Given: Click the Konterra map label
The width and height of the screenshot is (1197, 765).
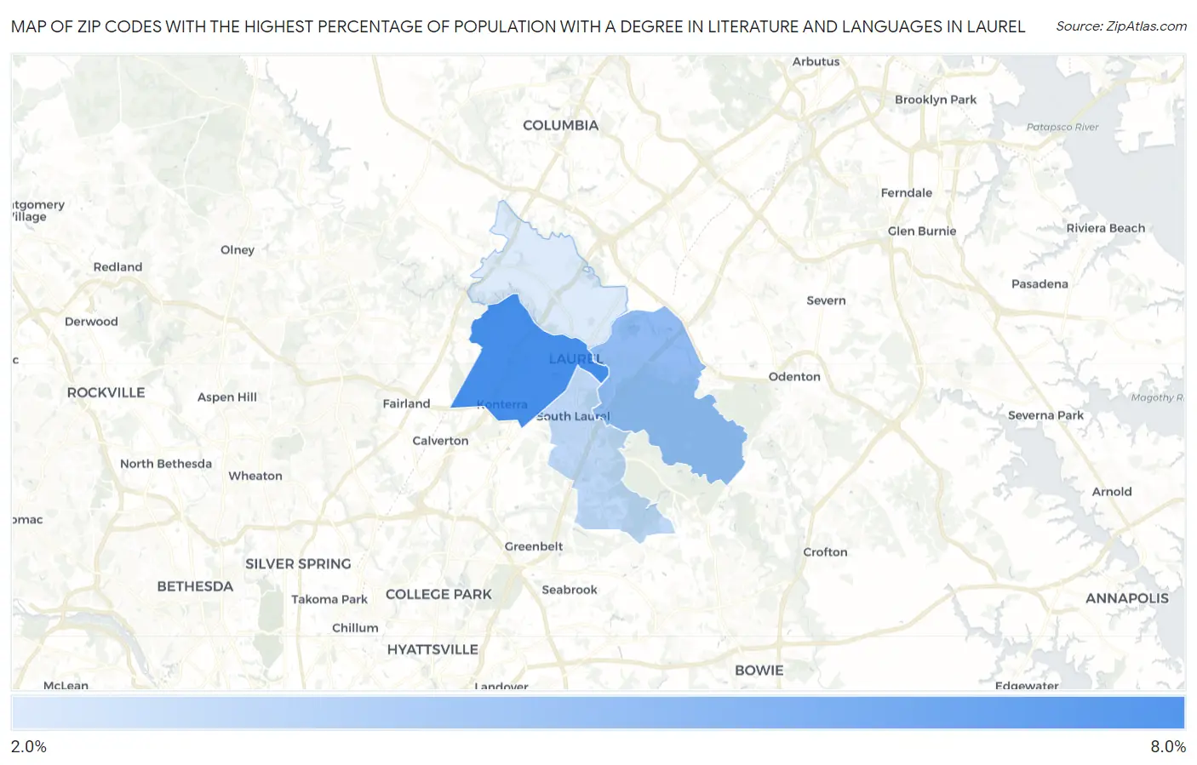Looking at the screenshot, I should (502, 404).
